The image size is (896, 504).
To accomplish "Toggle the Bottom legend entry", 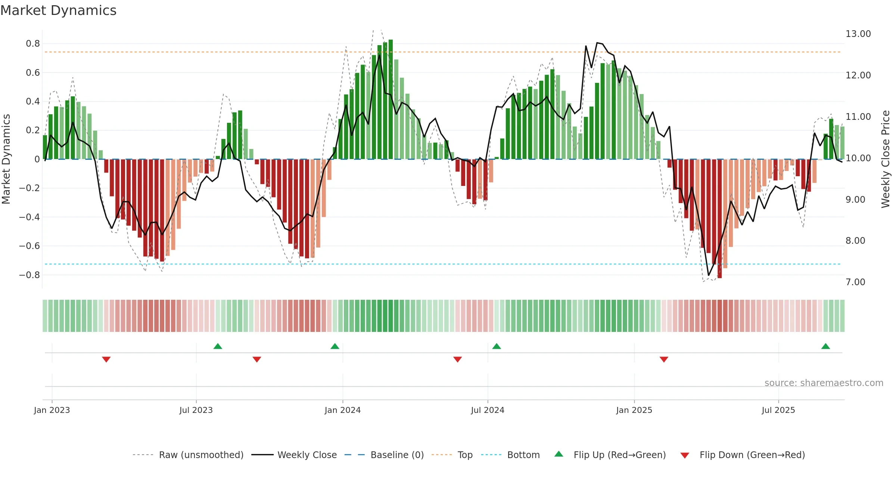I will (510, 455).
